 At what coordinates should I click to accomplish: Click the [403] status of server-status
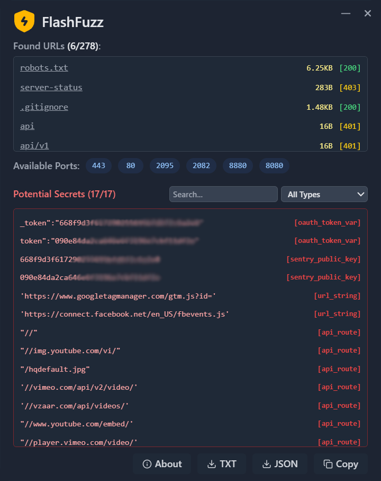click(350, 88)
